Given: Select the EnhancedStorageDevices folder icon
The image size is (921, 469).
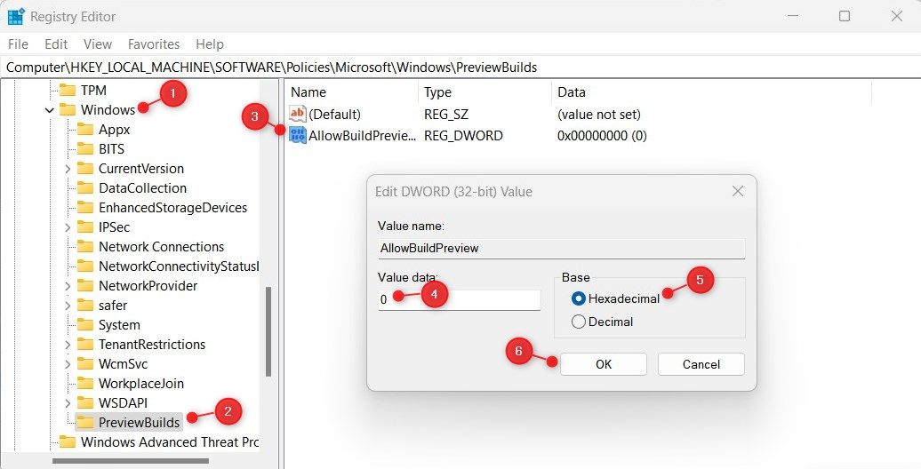Looking at the screenshot, I should [85, 208].
